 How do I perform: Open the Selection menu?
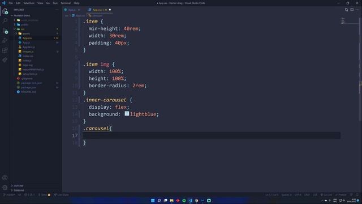point(29,3)
